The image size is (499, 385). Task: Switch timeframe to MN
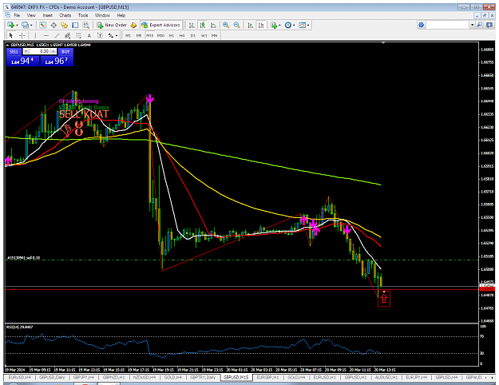pyautogui.click(x=215, y=36)
